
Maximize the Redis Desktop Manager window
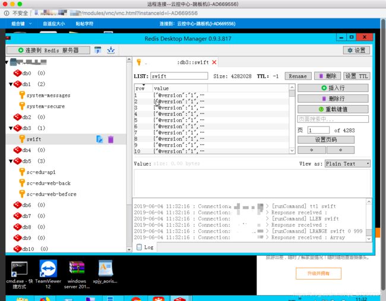click(352, 37)
